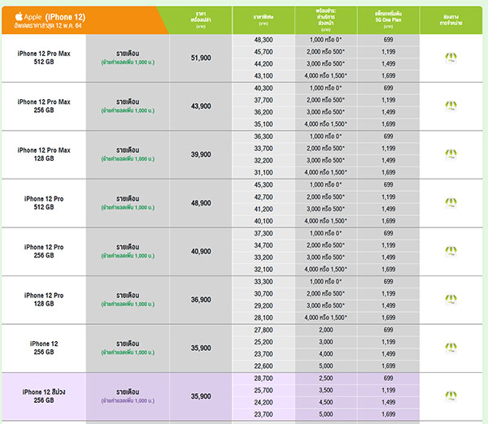488x424 pixels.
Task: Click the shop icon in the purple iPhone 12 row
Action: 451,396
